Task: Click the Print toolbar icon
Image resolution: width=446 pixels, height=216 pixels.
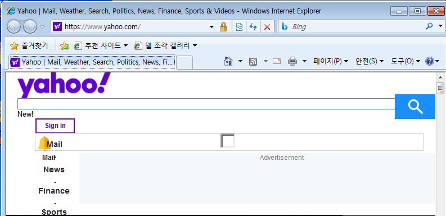Action: (x=292, y=61)
